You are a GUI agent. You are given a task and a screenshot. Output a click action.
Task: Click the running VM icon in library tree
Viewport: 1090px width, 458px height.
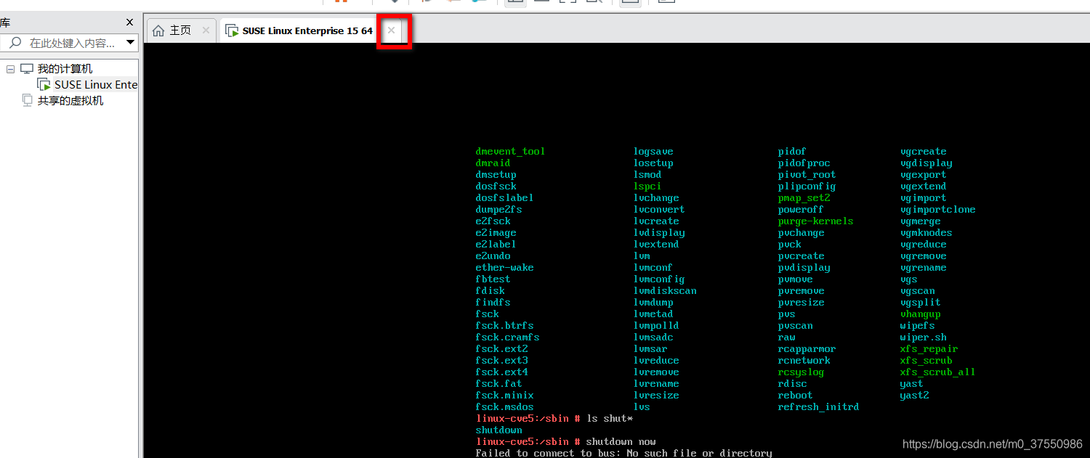pos(44,85)
